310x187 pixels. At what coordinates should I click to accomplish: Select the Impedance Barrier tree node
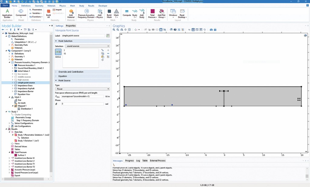[26, 91]
